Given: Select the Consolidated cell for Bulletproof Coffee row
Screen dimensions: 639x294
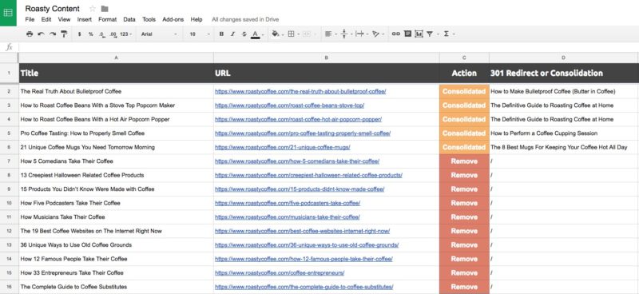Looking at the screenshot, I should tap(464, 92).
